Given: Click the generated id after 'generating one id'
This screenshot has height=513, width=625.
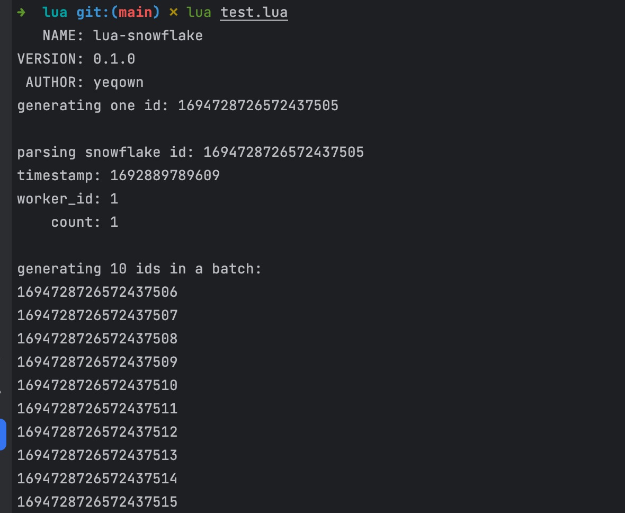Looking at the screenshot, I should click(x=258, y=105).
